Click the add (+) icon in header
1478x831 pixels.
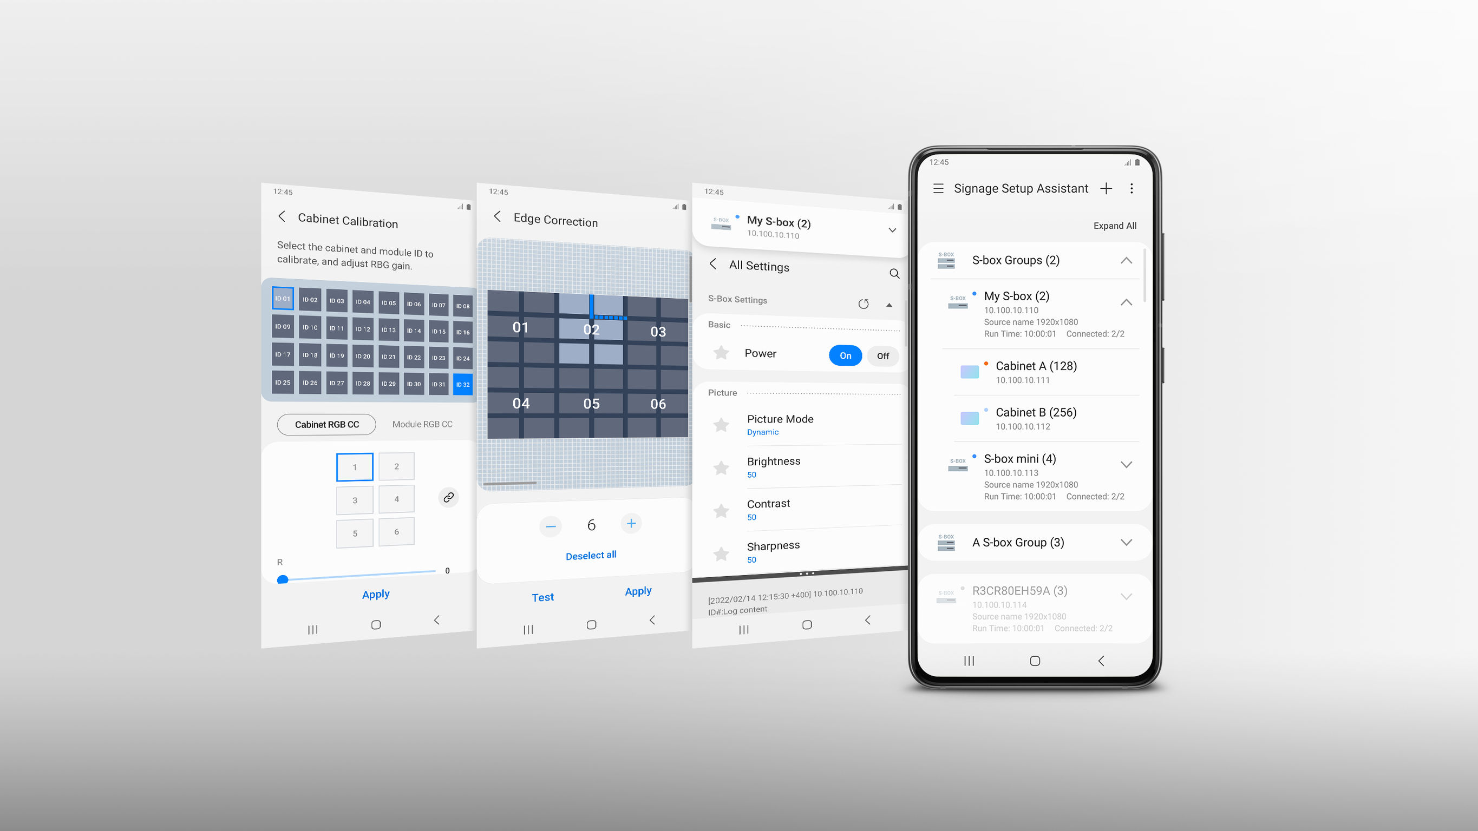click(x=1107, y=188)
